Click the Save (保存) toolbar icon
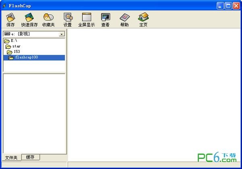The height and width of the screenshot is (169, 242). click(10, 17)
